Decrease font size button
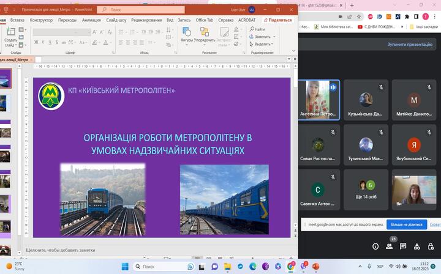The width and height of the screenshot is (441, 274). (x=102, y=32)
